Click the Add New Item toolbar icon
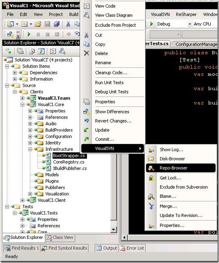The width and height of the screenshot is (219, 263). 24,24
